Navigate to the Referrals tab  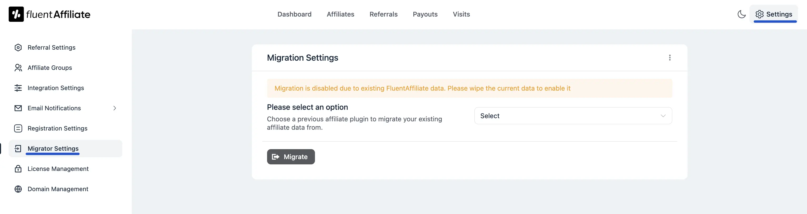(x=383, y=14)
